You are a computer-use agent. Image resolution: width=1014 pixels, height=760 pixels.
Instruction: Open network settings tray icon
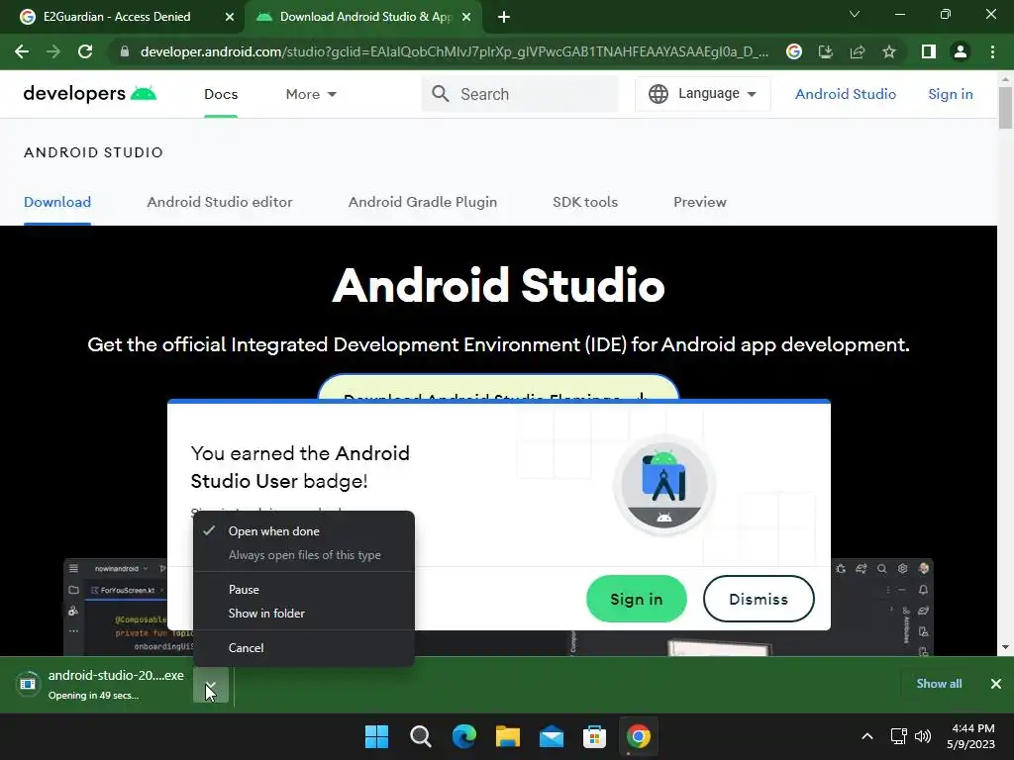click(x=899, y=736)
